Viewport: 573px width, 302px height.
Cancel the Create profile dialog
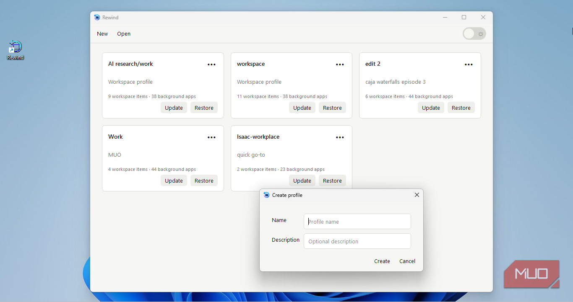407,261
